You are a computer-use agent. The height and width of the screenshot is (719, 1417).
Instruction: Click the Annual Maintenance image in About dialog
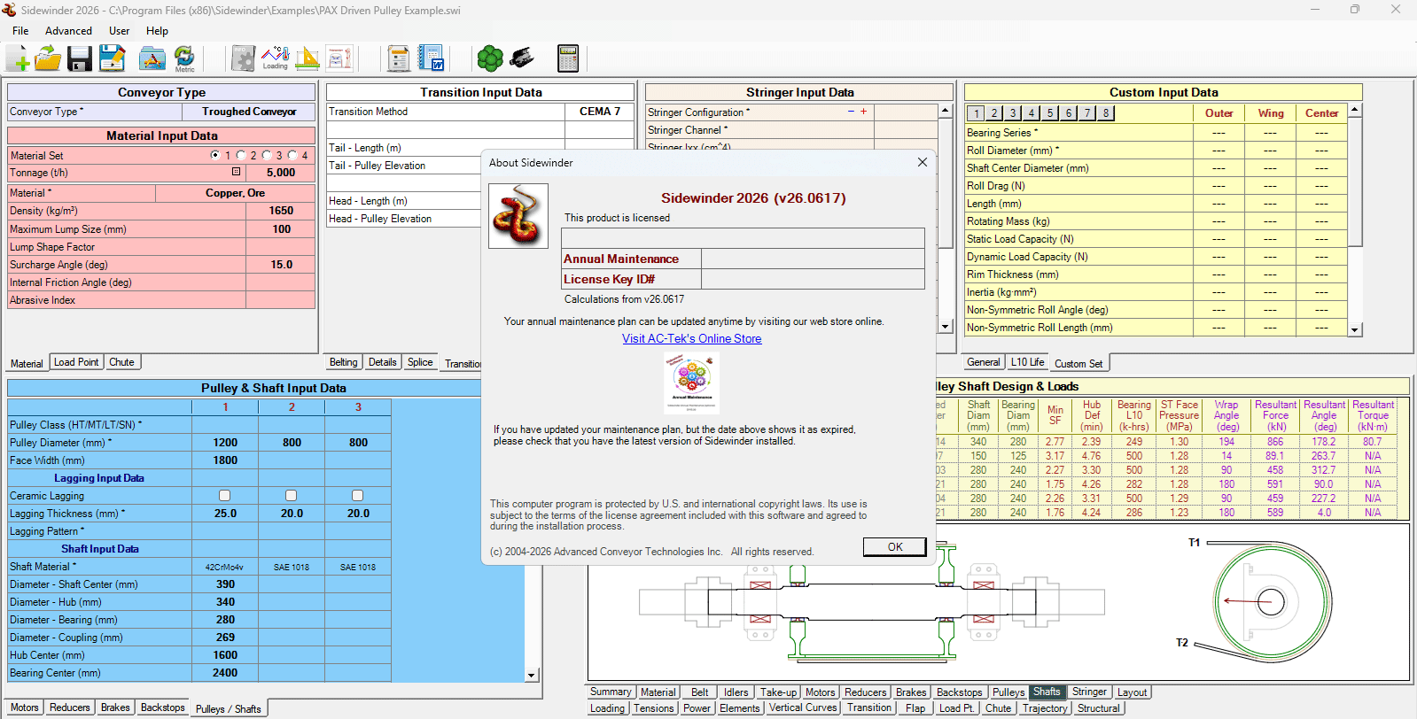pos(691,383)
